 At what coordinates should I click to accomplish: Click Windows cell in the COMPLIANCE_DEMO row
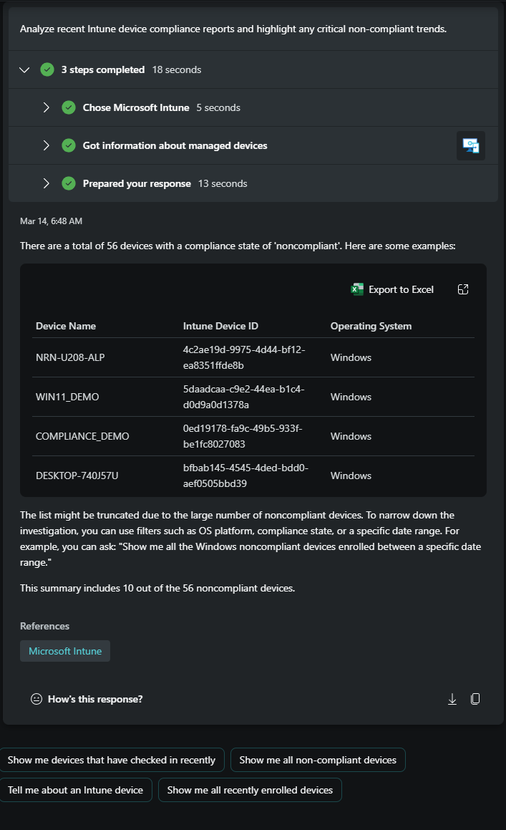click(x=351, y=436)
